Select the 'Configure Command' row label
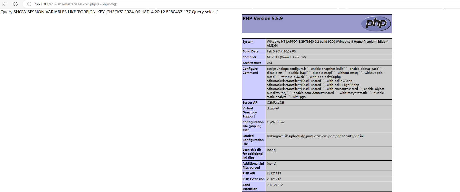 [250, 71]
